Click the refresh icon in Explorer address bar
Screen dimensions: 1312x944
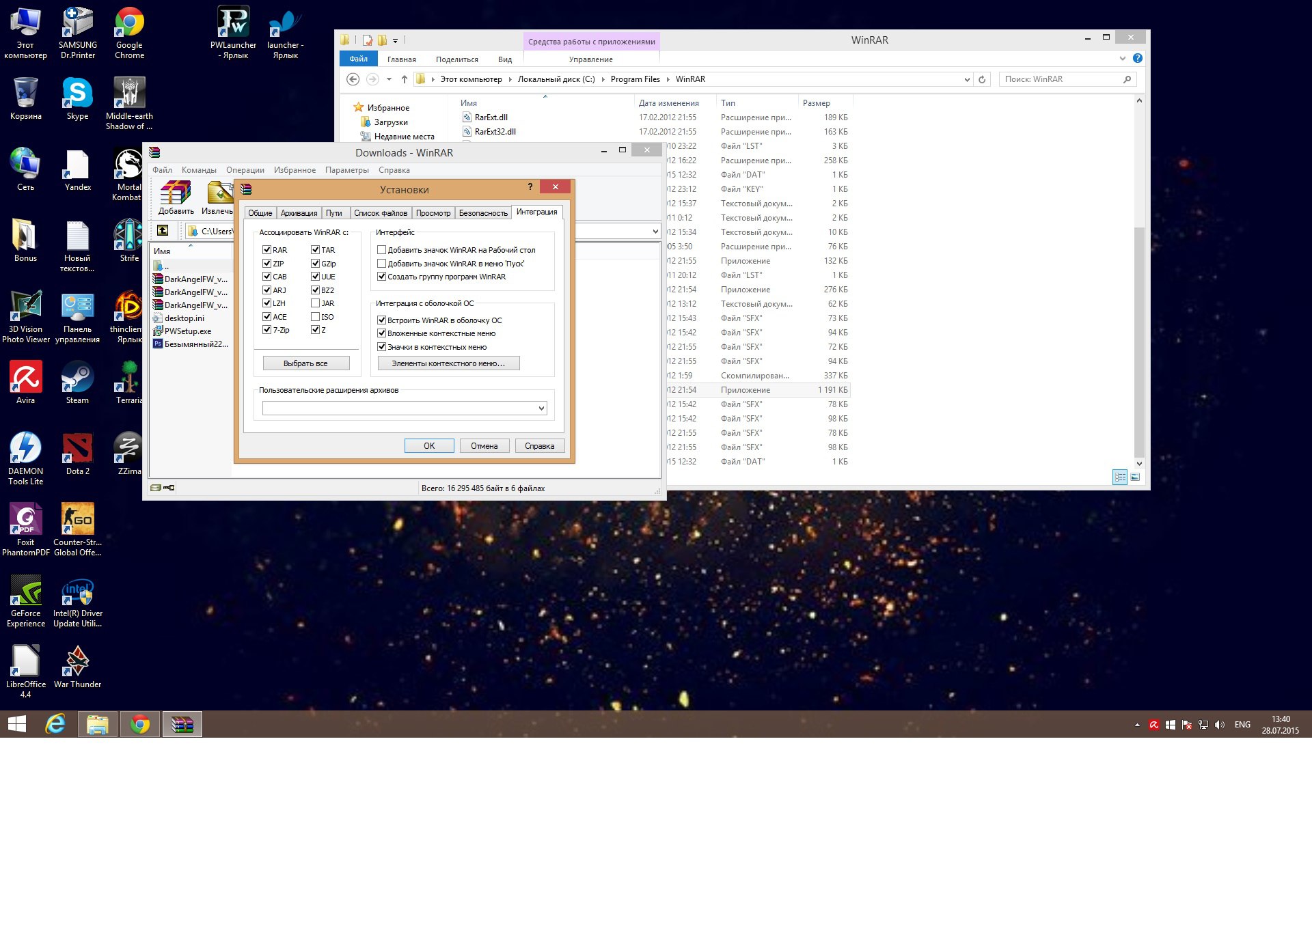click(x=982, y=79)
